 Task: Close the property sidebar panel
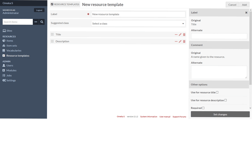coord(246,13)
